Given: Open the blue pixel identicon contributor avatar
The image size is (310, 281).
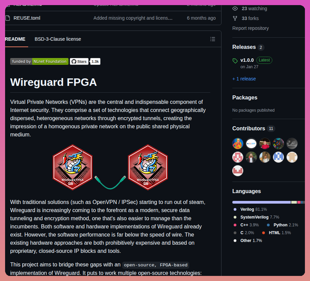Looking at the screenshot, I should coord(278,157).
